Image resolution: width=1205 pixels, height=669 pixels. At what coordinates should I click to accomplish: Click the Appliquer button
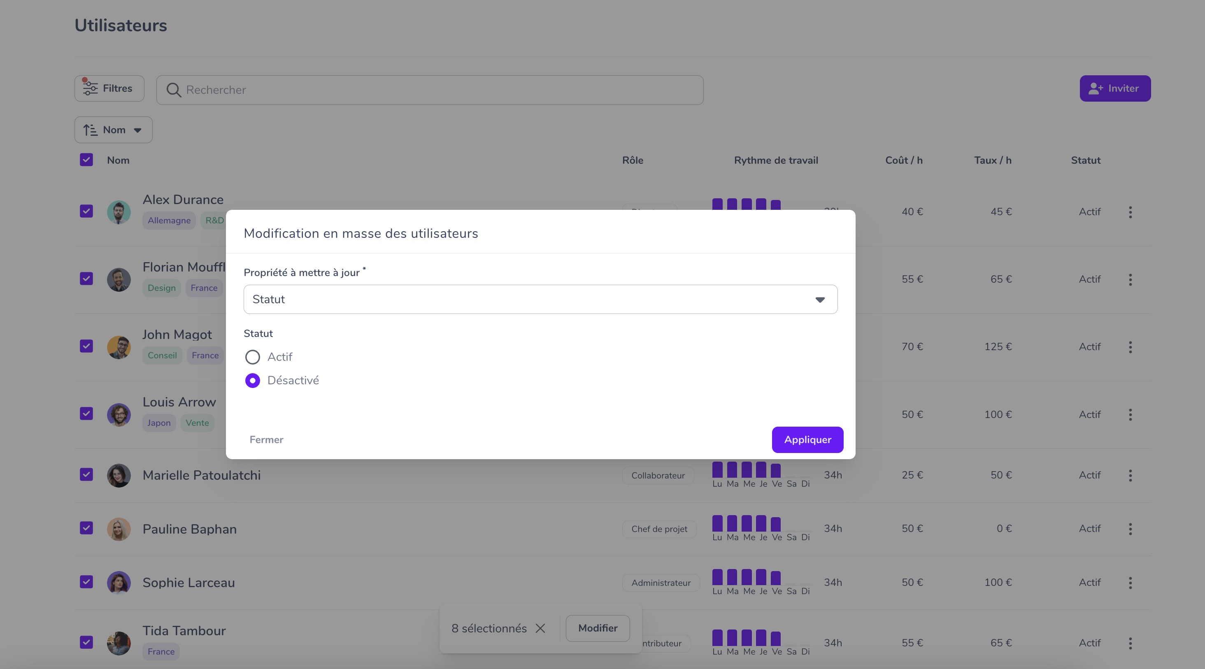coord(807,439)
